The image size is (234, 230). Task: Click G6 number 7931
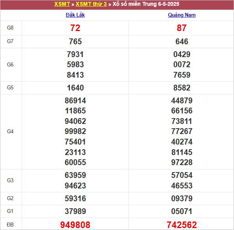[x=75, y=54]
